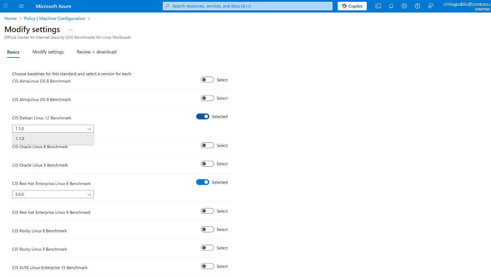Screen dimensions: 491x278
Task: Navigate to Policy | Machine Configuration breadcrumb
Action: pos(55,19)
